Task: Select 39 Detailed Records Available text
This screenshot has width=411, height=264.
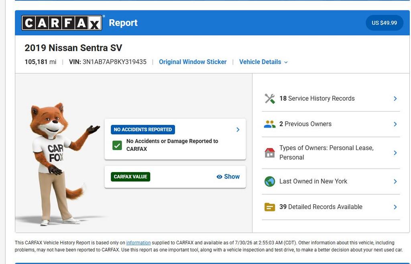Action: click(321, 207)
